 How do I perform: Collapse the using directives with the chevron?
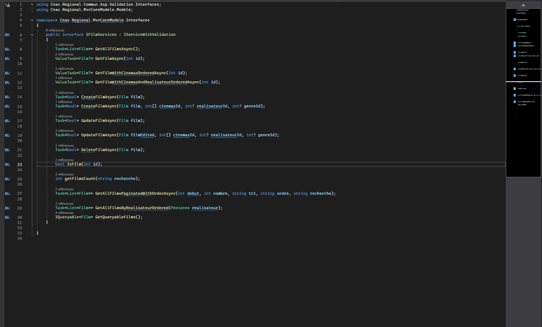click(31, 4)
